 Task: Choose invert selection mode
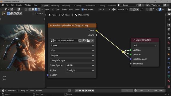17,13
